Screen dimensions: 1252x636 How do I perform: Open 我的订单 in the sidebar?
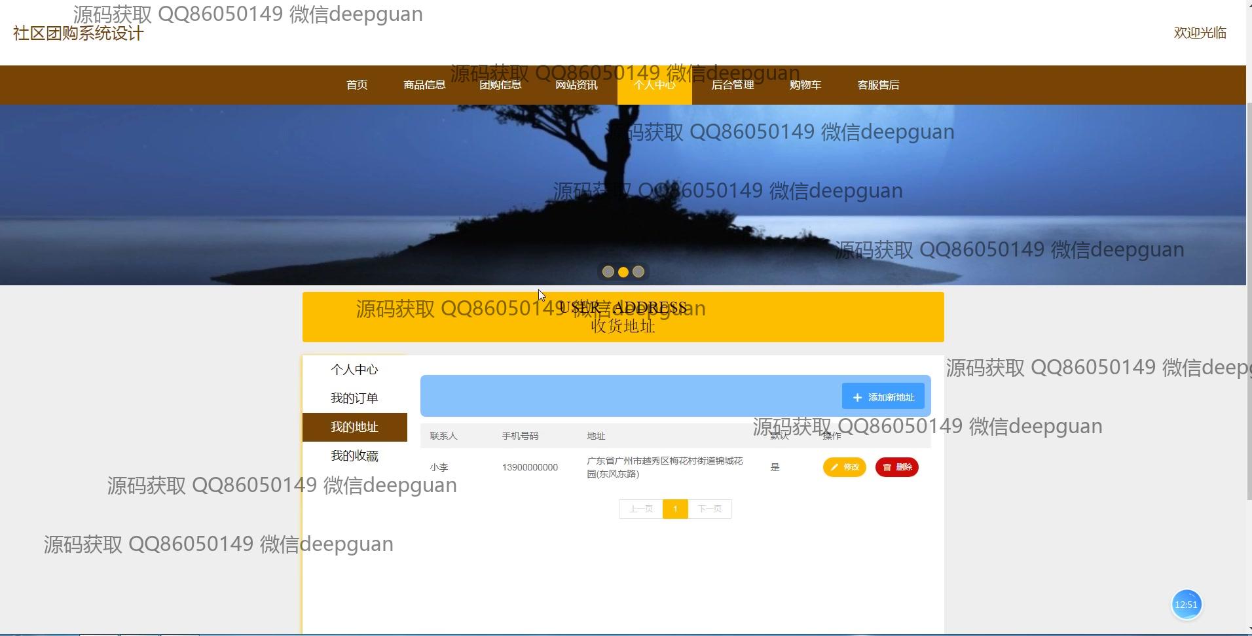pos(354,398)
